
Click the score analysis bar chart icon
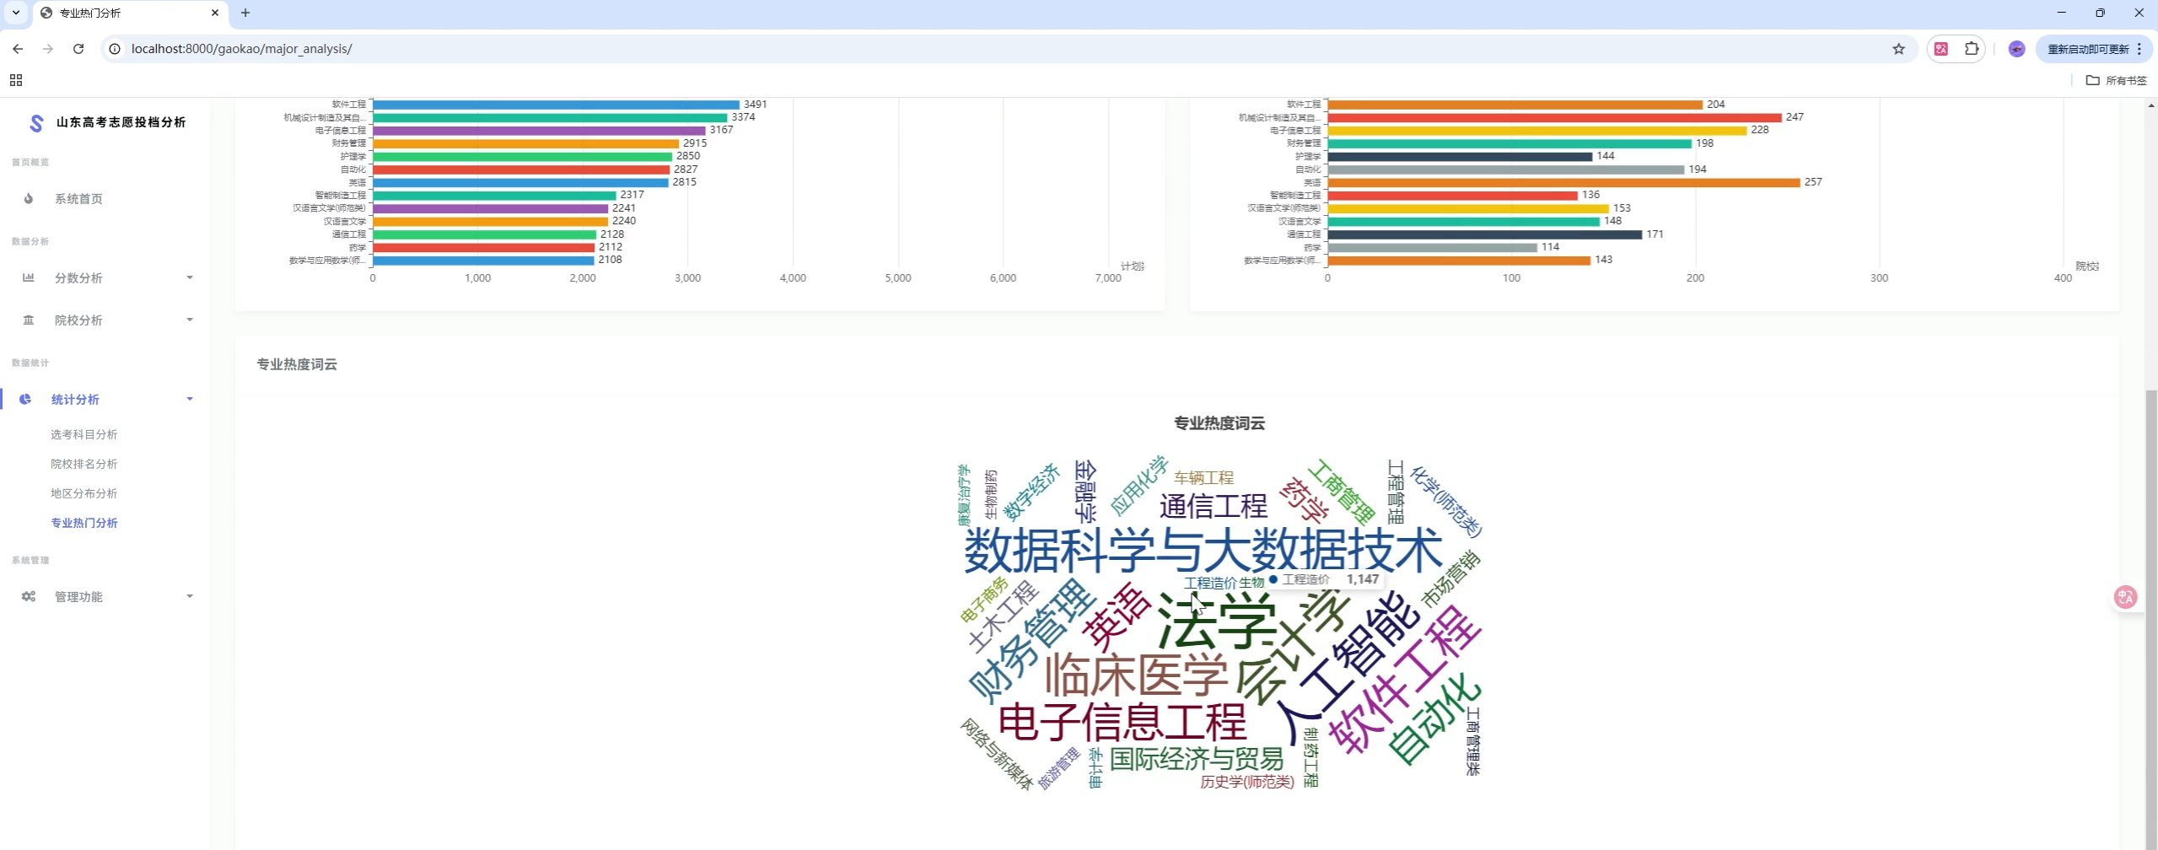pos(29,277)
